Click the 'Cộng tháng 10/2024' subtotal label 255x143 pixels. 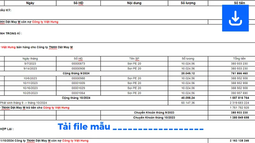pyautogui.click(x=76, y=98)
